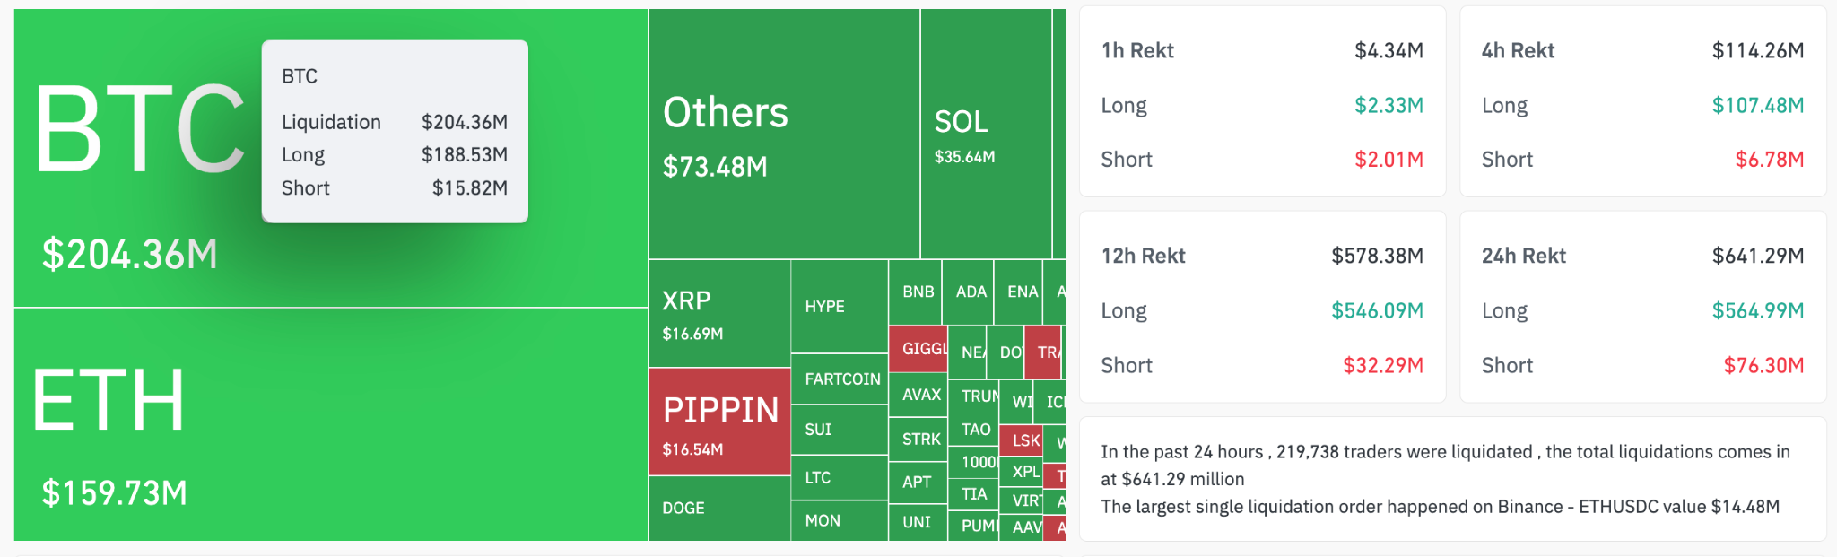Click the 12h Rekt card title
This screenshot has height=557, width=1837.
[1143, 257]
